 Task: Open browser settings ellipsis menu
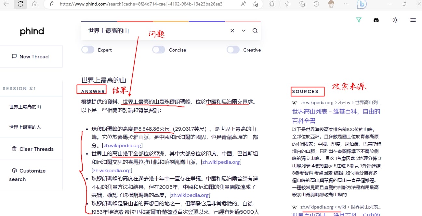346,4
